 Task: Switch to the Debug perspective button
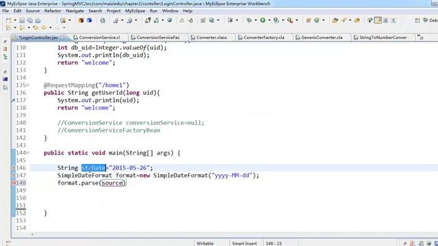click(x=430, y=20)
